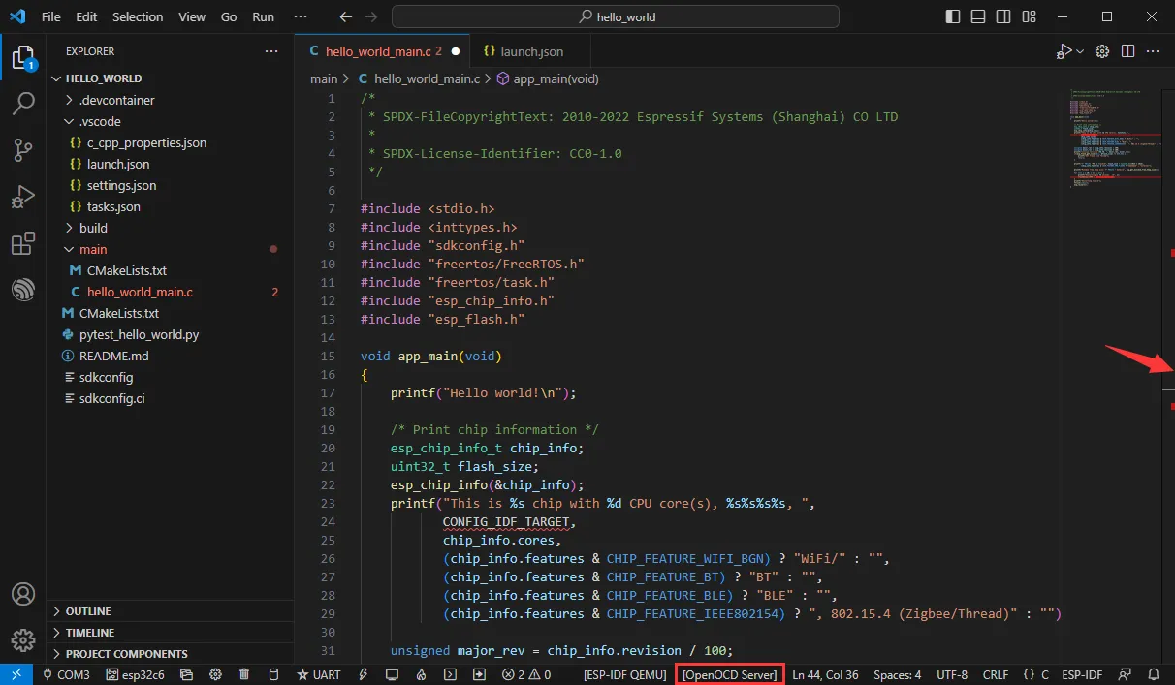Open the Source Control view

[23, 150]
